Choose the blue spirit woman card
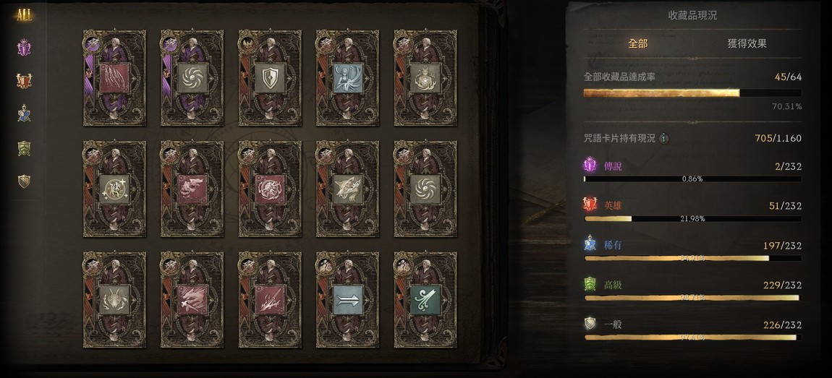This screenshot has width=832, height=378. [347, 78]
